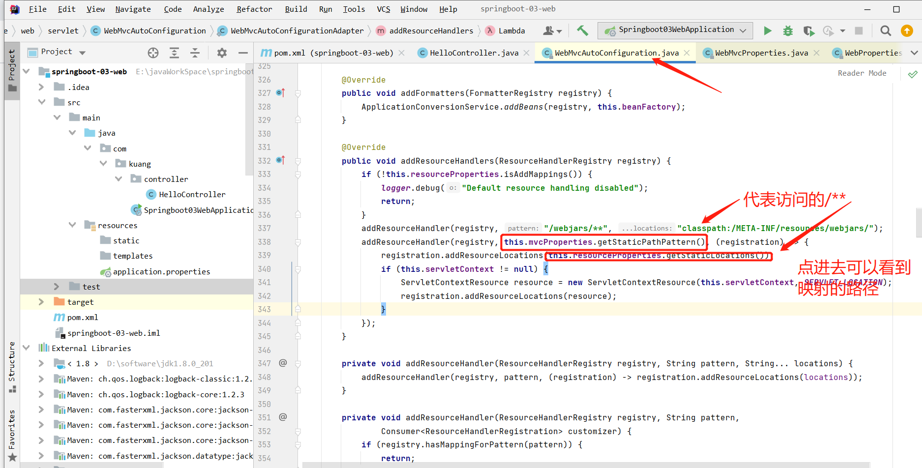Click the stop process square icon

pyautogui.click(x=859, y=31)
